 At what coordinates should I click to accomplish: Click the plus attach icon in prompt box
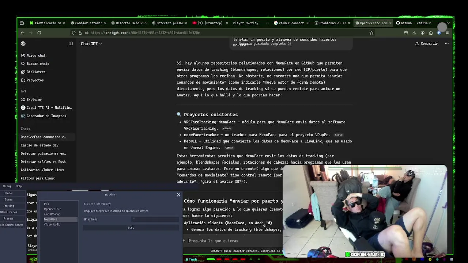pos(184,241)
